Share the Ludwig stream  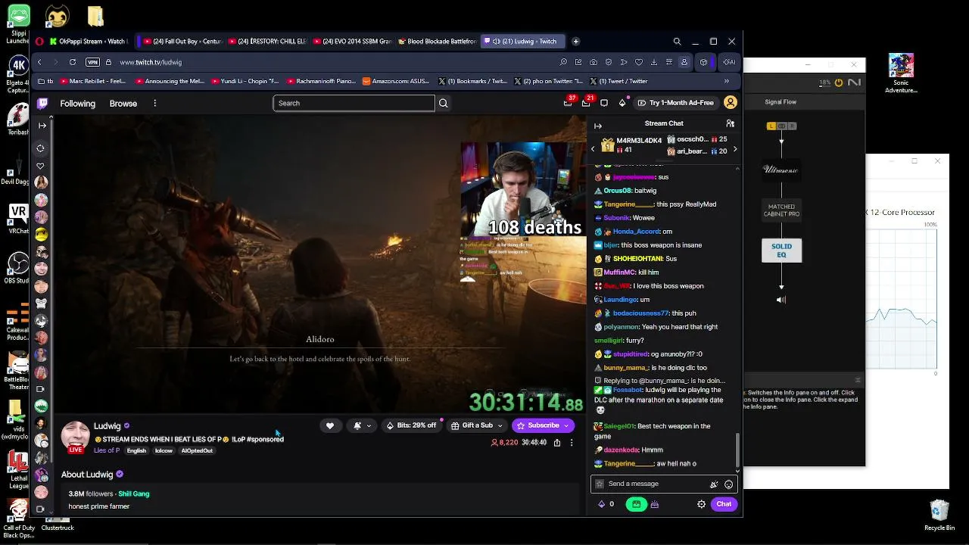pyautogui.click(x=557, y=443)
